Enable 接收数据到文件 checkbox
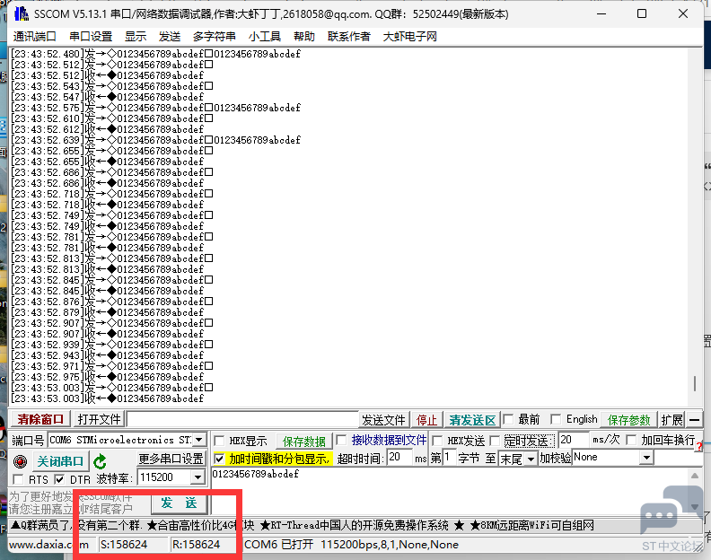The height and width of the screenshot is (560, 711). [341, 440]
